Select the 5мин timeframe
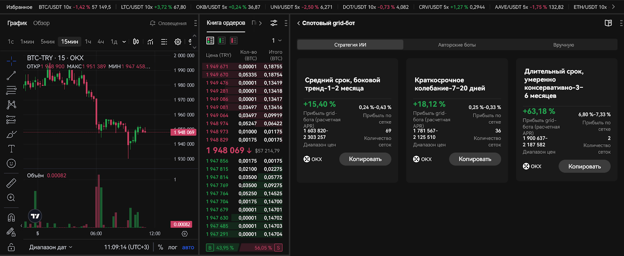 click(48, 41)
